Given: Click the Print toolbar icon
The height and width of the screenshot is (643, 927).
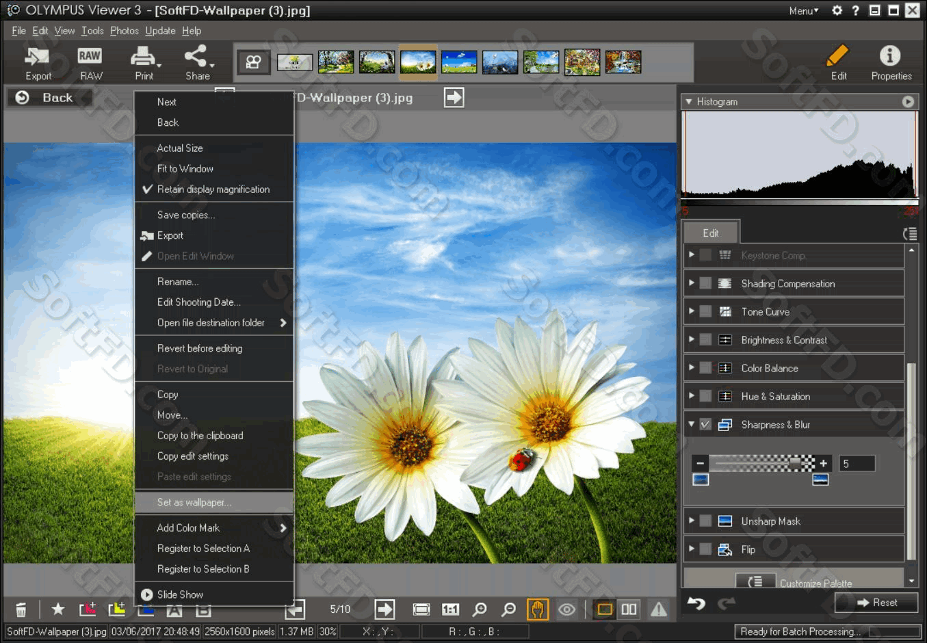Looking at the screenshot, I should click(144, 63).
